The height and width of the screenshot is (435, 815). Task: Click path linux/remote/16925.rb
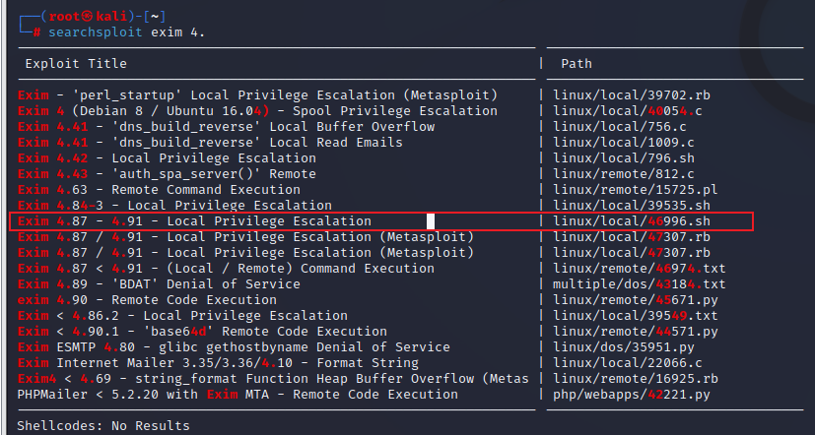pos(636,379)
